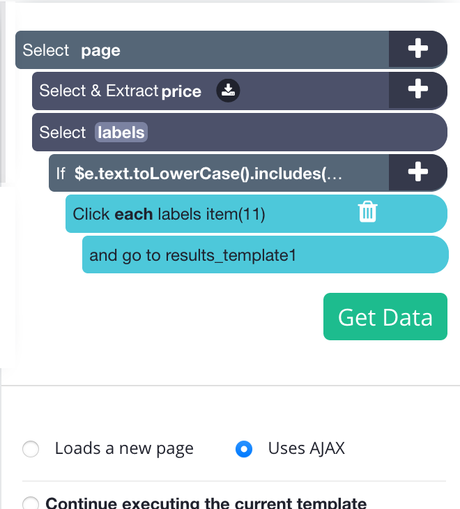Delete the Click each labels item command
Screen dimensions: 460x509
[367, 212]
